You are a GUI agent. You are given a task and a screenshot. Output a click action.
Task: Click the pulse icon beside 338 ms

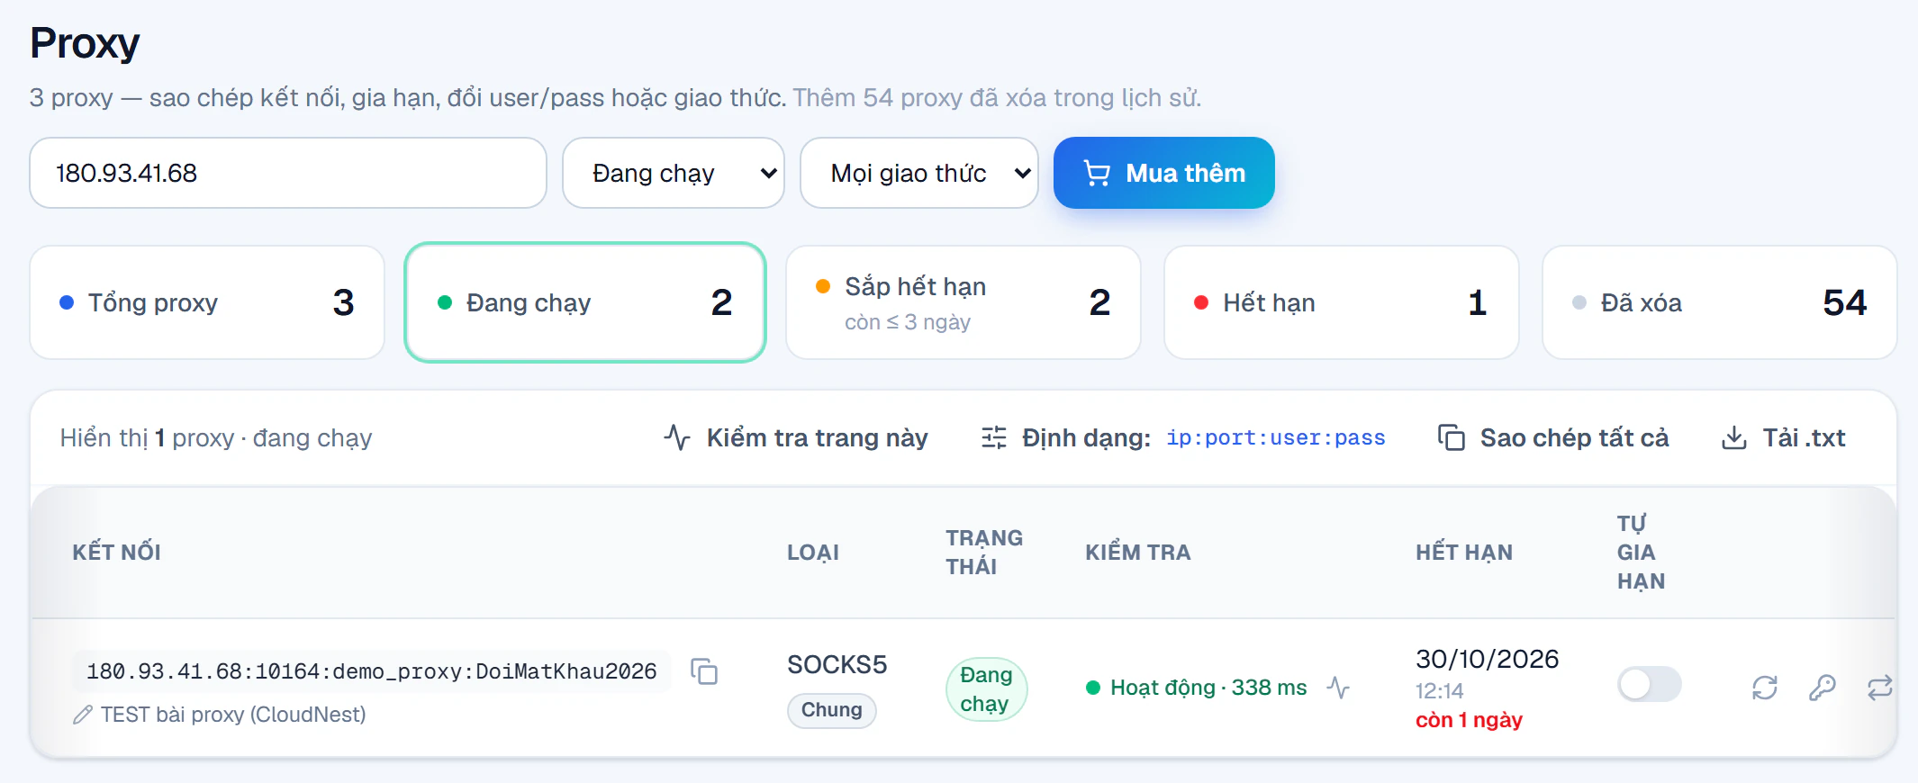[x=1338, y=688]
